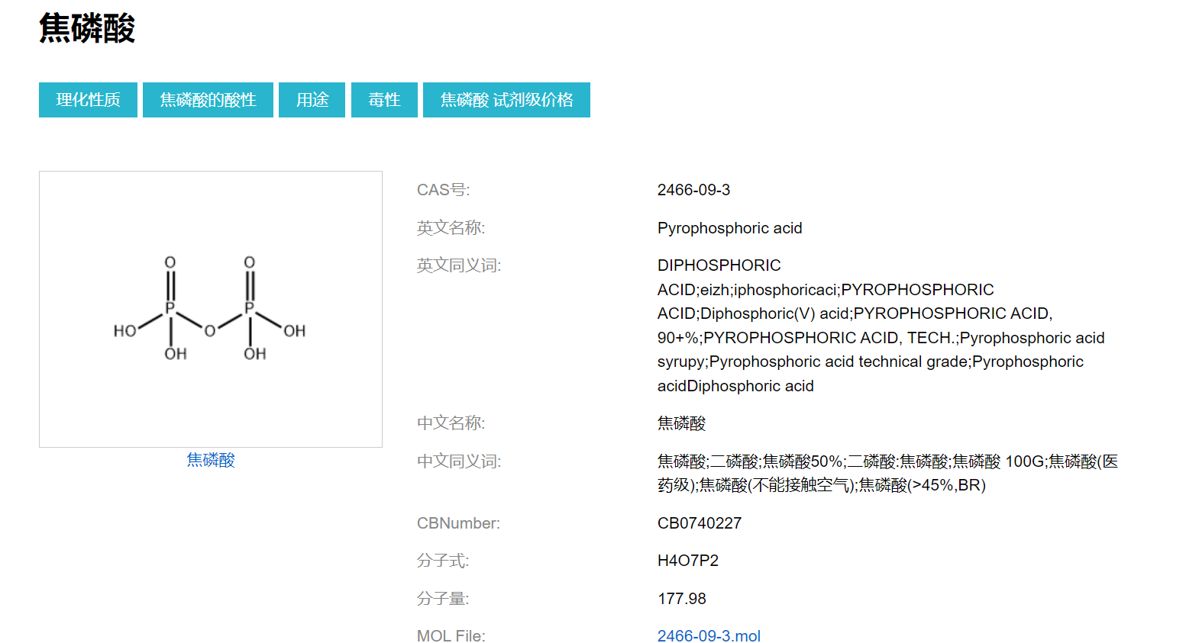This screenshot has height=643, width=1186.
Task: Open the 焦磷酸 link below the structure image
Action: pos(211,460)
